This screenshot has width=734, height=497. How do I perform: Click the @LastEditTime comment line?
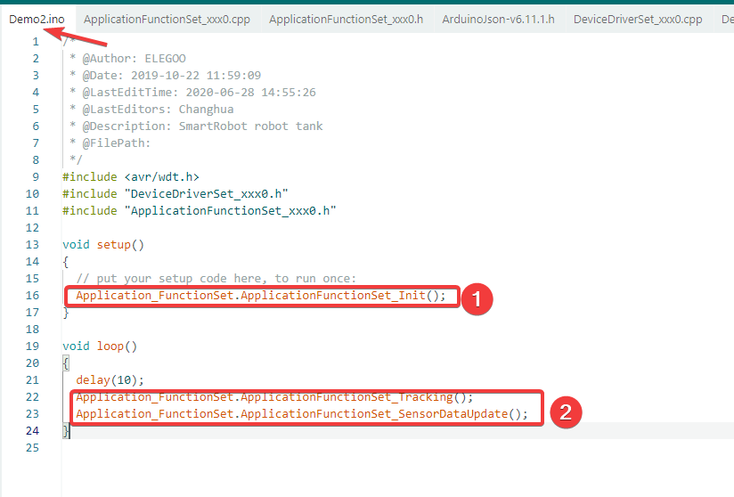(193, 93)
